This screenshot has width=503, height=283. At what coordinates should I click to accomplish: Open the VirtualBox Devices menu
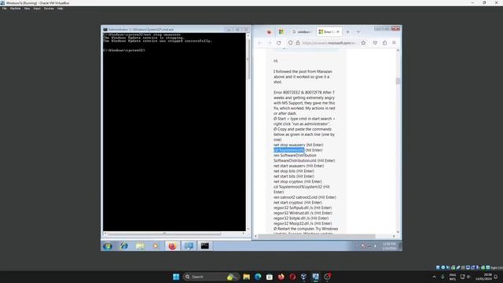coord(49,9)
